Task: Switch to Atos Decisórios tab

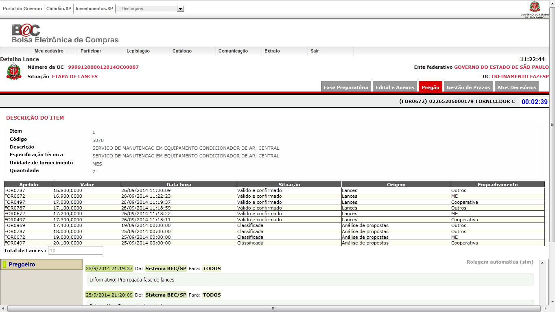Action: coord(517,87)
